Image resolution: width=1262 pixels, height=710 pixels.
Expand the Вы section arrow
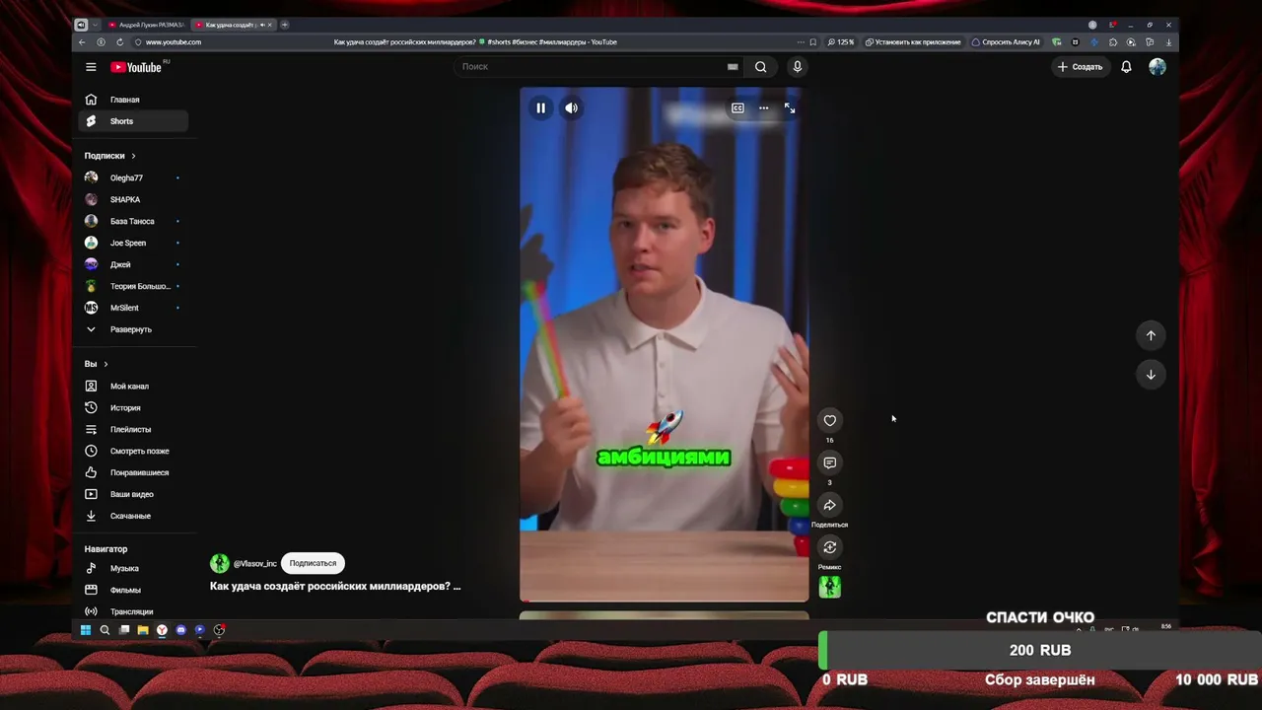click(105, 365)
